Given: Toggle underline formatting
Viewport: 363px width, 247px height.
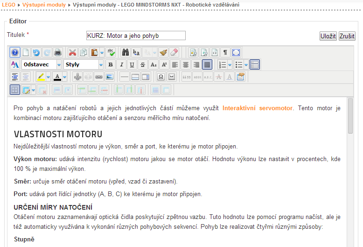Looking at the screenshot, I should [132, 64].
